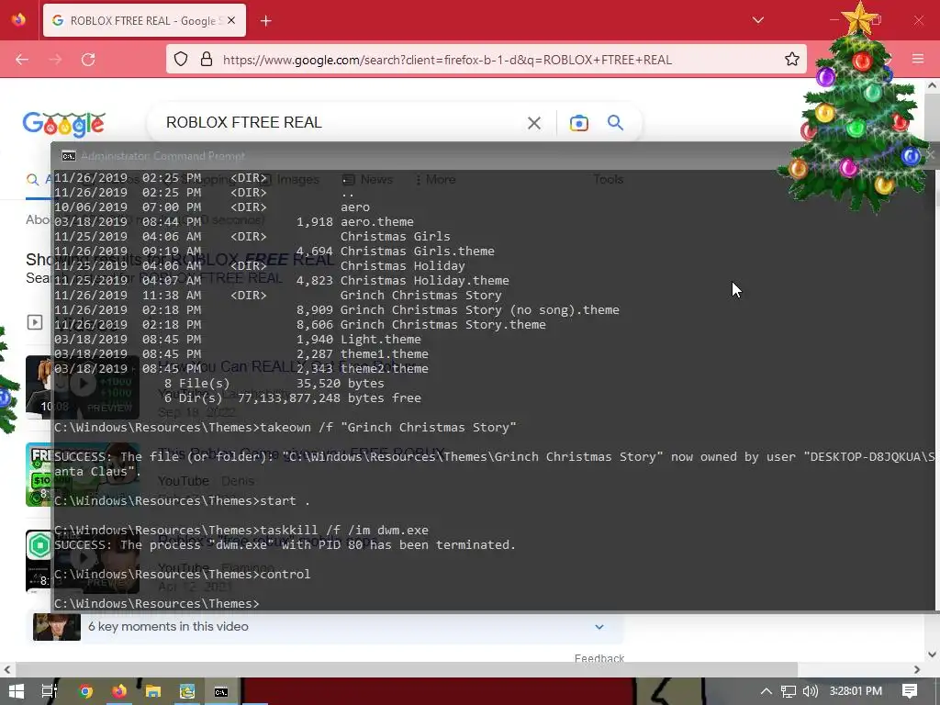
Task: Open the volume speaker tray icon
Action: tap(810, 691)
